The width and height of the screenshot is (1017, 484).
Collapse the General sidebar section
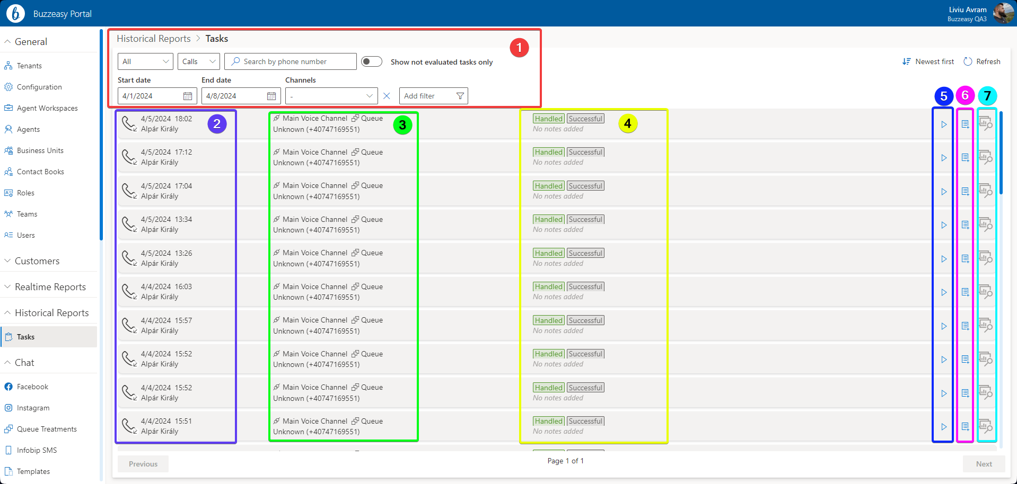[31, 42]
